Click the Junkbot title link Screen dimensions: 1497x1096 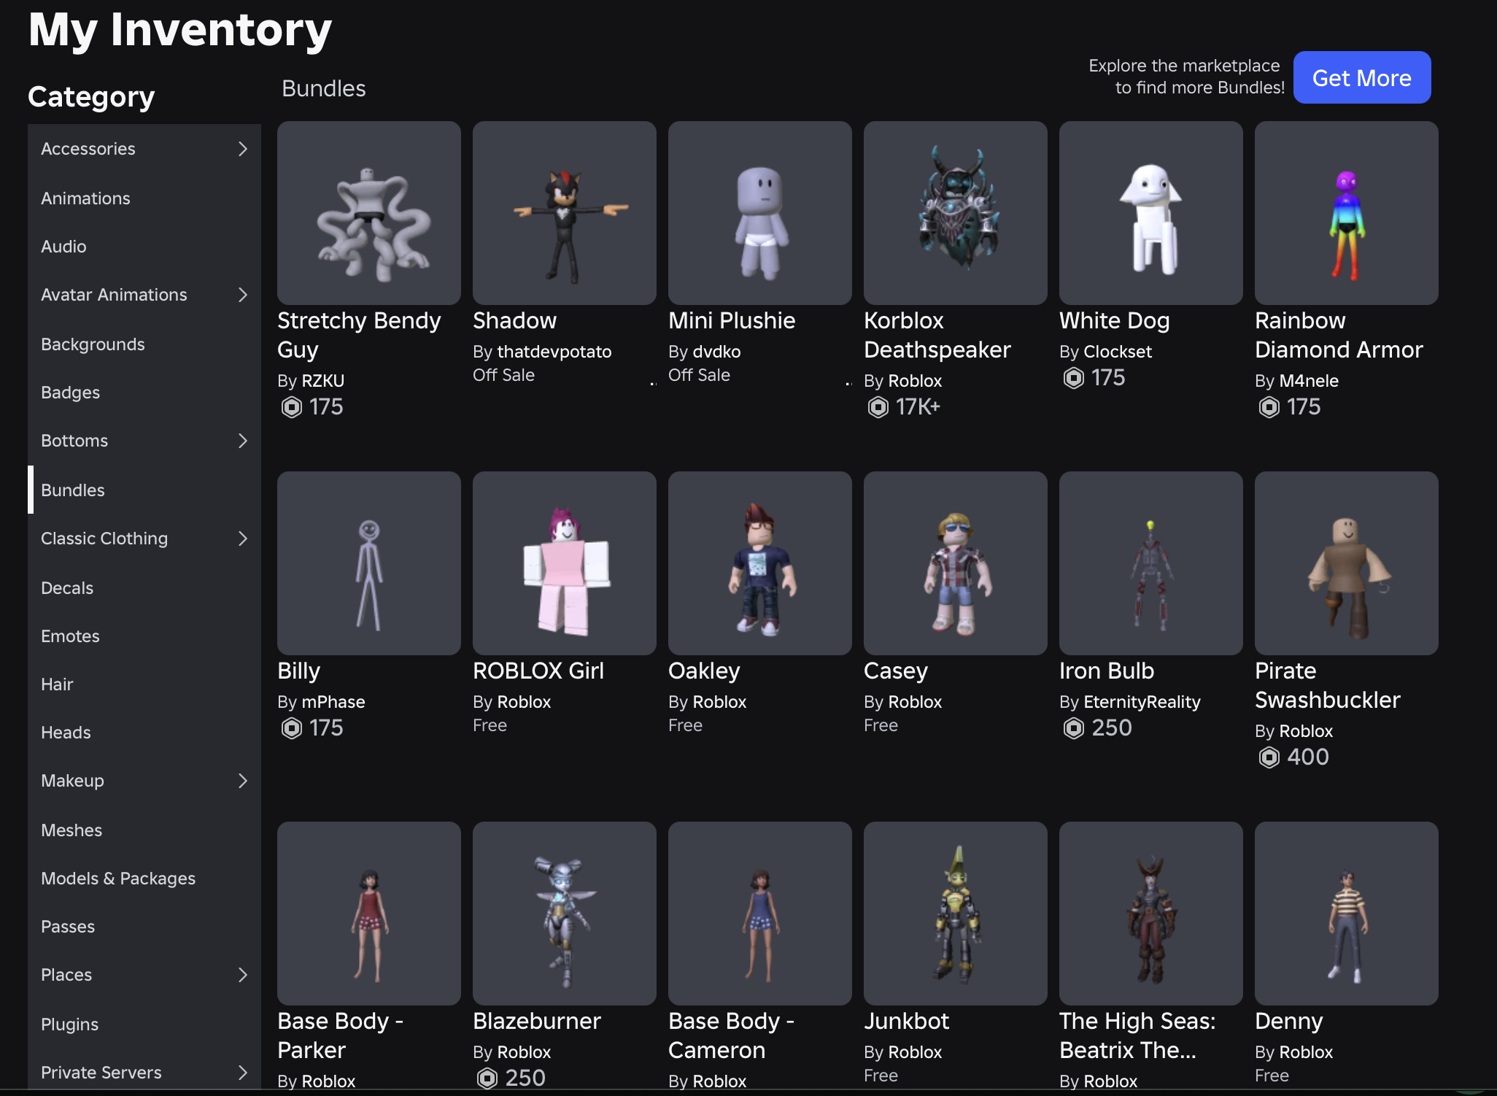pyautogui.click(x=907, y=1021)
